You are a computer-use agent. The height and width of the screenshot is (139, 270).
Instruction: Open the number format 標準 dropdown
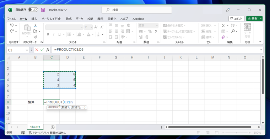coord(148,26)
